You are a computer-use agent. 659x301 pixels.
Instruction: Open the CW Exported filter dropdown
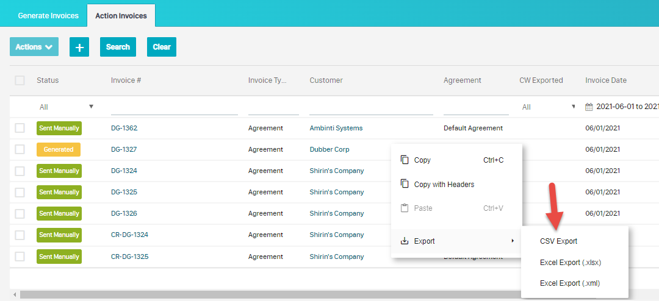pyautogui.click(x=549, y=107)
